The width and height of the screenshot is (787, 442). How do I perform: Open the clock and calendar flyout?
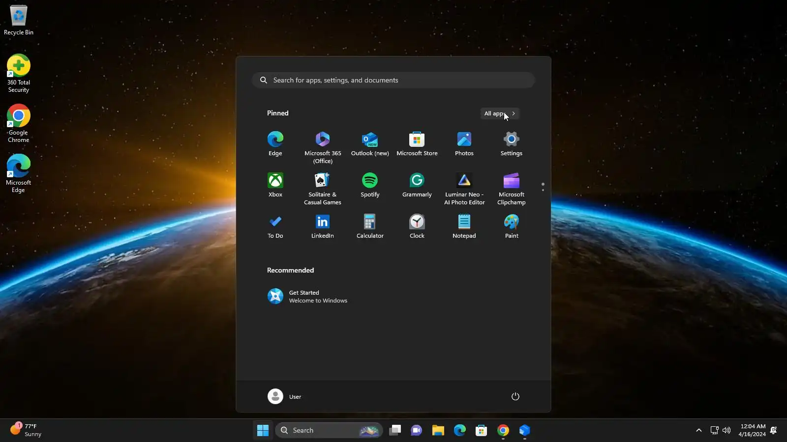(x=753, y=430)
